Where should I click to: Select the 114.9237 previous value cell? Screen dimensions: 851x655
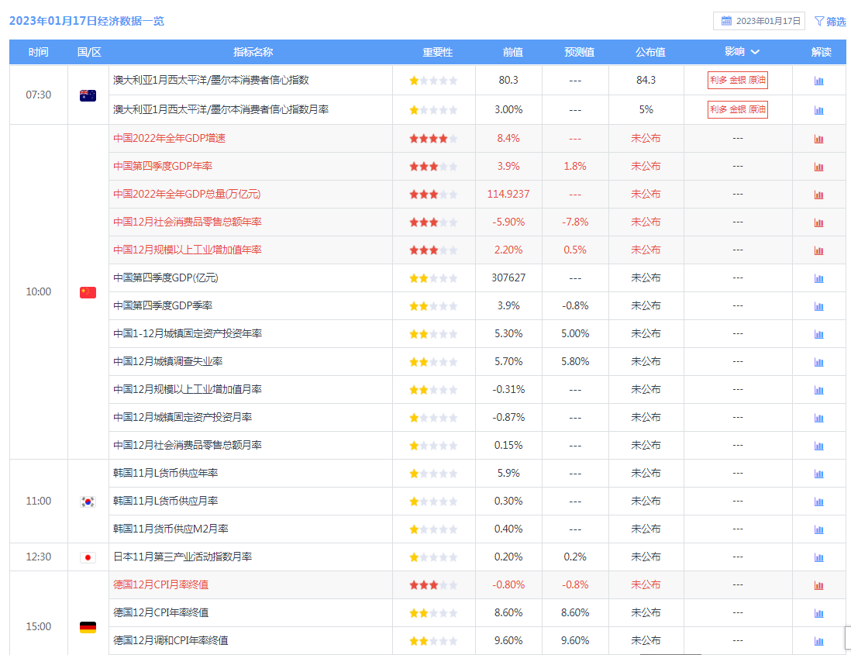pyautogui.click(x=508, y=195)
